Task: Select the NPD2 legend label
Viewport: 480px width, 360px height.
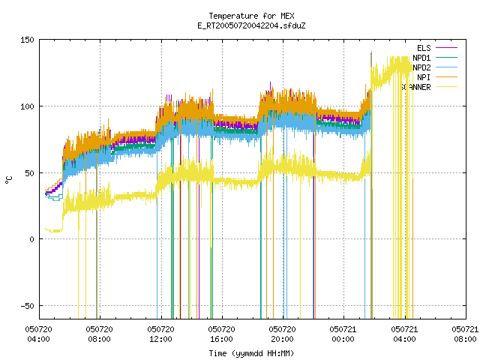Action: 421,67
